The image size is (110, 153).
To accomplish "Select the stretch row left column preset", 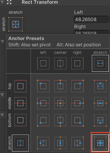I will pyautogui.click(x=43, y=143).
